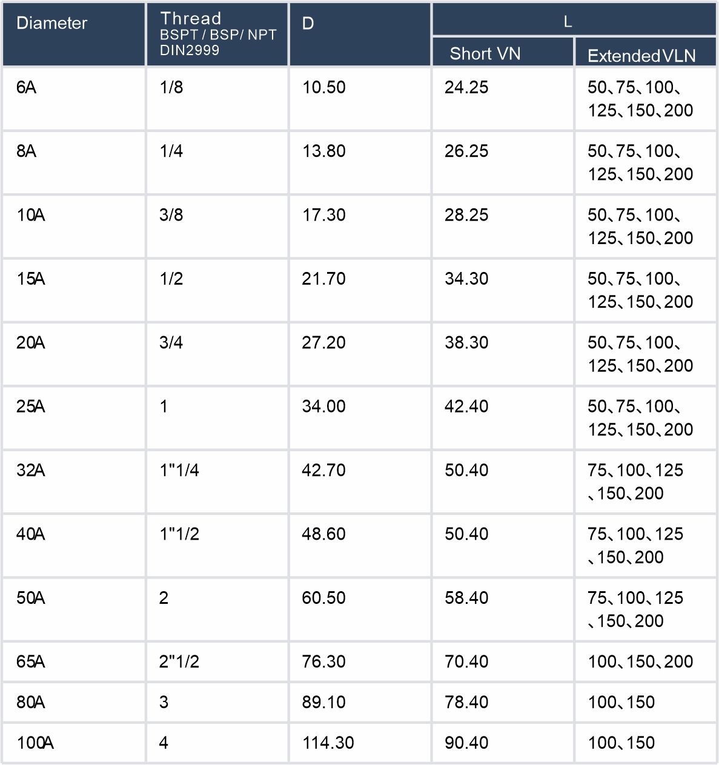The image size is (719, 765).
Task: Click the D column header
Action: pos(308,24)
